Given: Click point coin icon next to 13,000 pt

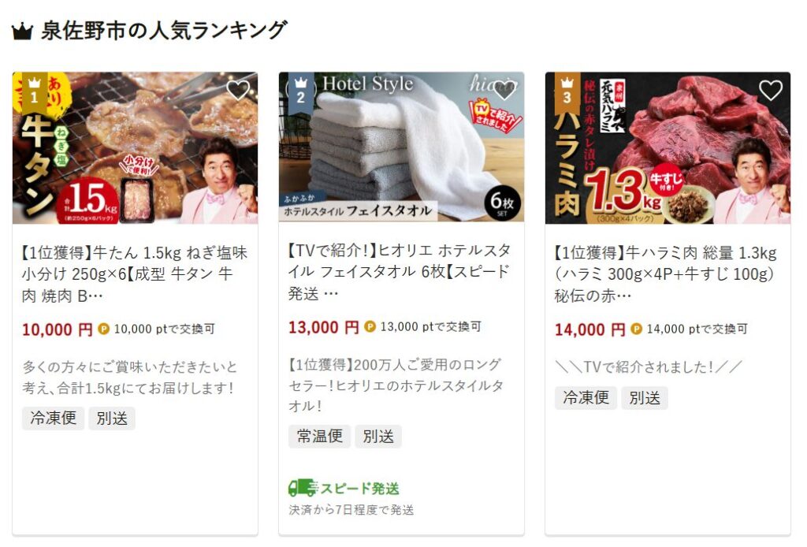Looking at the screenshot, I should [x=370, y=327].
